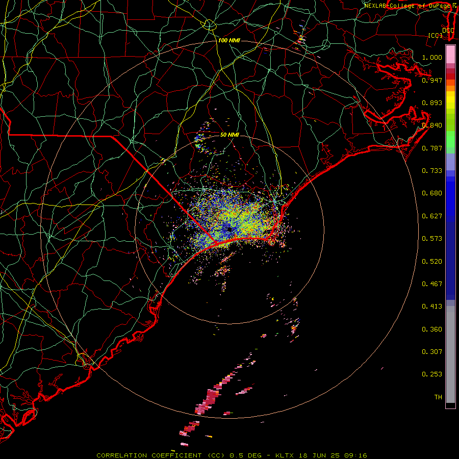This screenshot has height=459, width=459.
Task: Pick the orange swatch below 0.947
Action: pos(450,88)
